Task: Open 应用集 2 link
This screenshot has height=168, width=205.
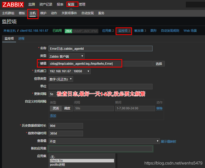Action: (108, 31)
